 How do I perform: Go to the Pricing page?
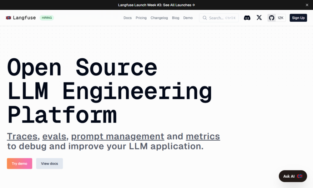click(x=141, y=18)
